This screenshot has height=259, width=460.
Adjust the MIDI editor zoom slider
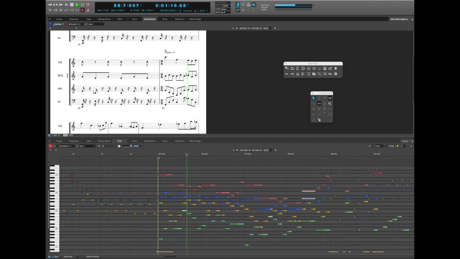click(x=131, y=146)
